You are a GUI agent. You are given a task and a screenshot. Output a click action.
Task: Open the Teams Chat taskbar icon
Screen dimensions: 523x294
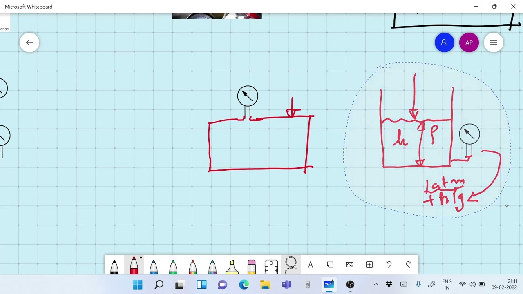coord(223,285)
